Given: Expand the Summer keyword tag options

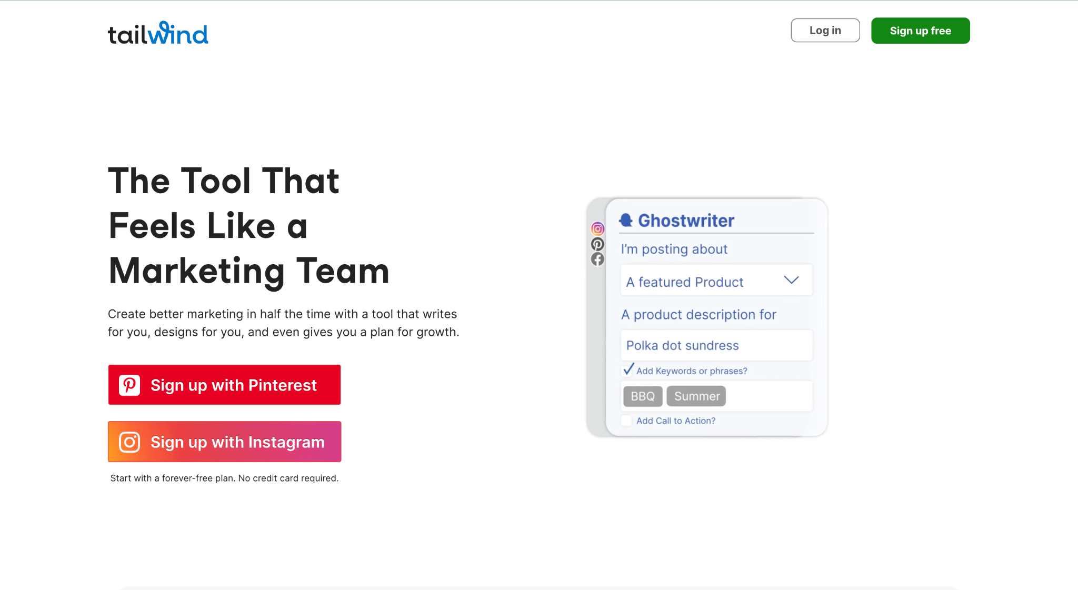Looking at the screenshot, I should pyautogui.click(x=696, y=395).
